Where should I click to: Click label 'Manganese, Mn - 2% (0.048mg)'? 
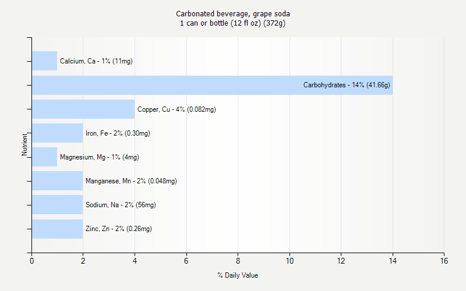[131, 181]
